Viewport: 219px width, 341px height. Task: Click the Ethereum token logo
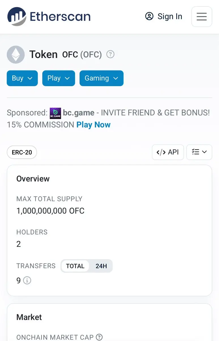coord(16,54)
